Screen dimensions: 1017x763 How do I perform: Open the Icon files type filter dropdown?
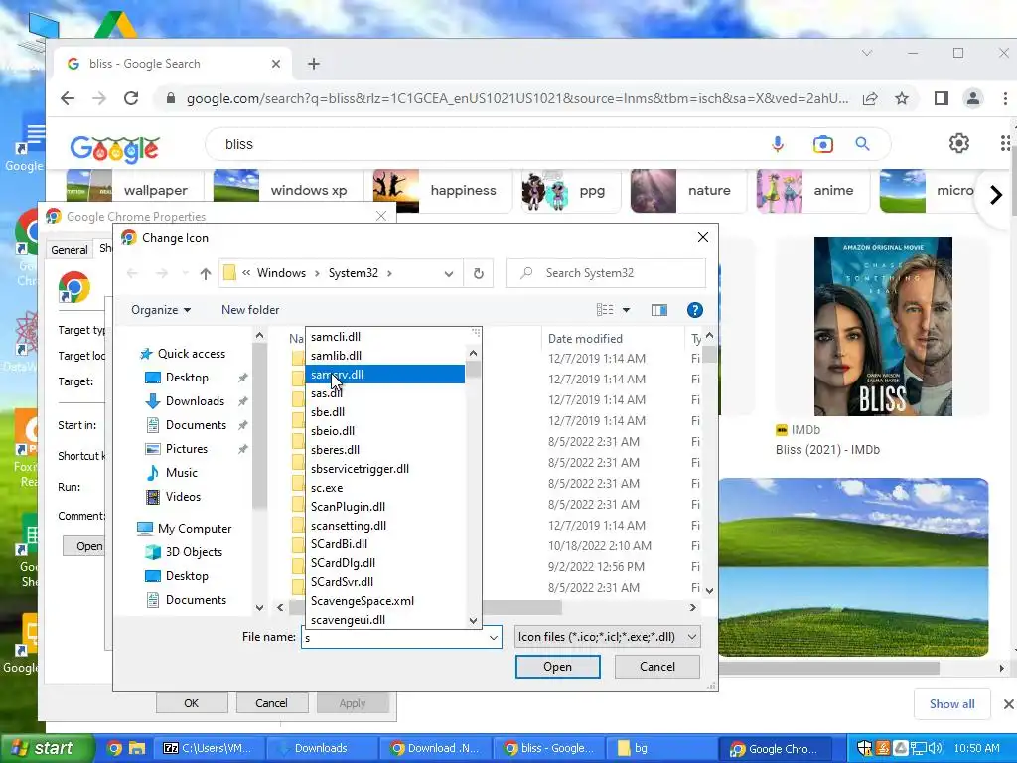click(x=692, y=637)
